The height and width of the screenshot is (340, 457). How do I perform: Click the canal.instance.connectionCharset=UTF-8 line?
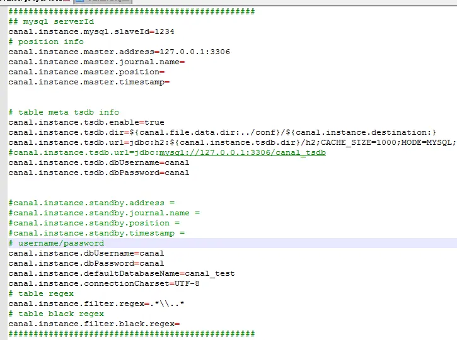(x=104, y=283)
